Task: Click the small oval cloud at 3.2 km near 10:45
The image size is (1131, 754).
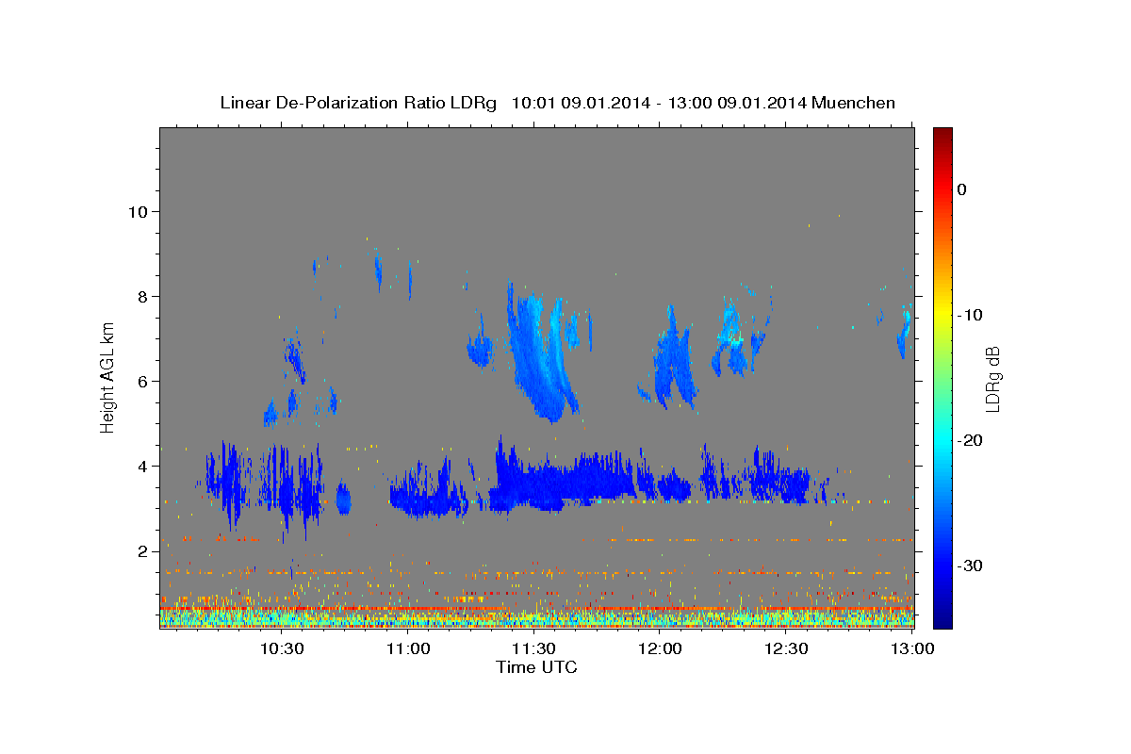Action: (343, 499)
